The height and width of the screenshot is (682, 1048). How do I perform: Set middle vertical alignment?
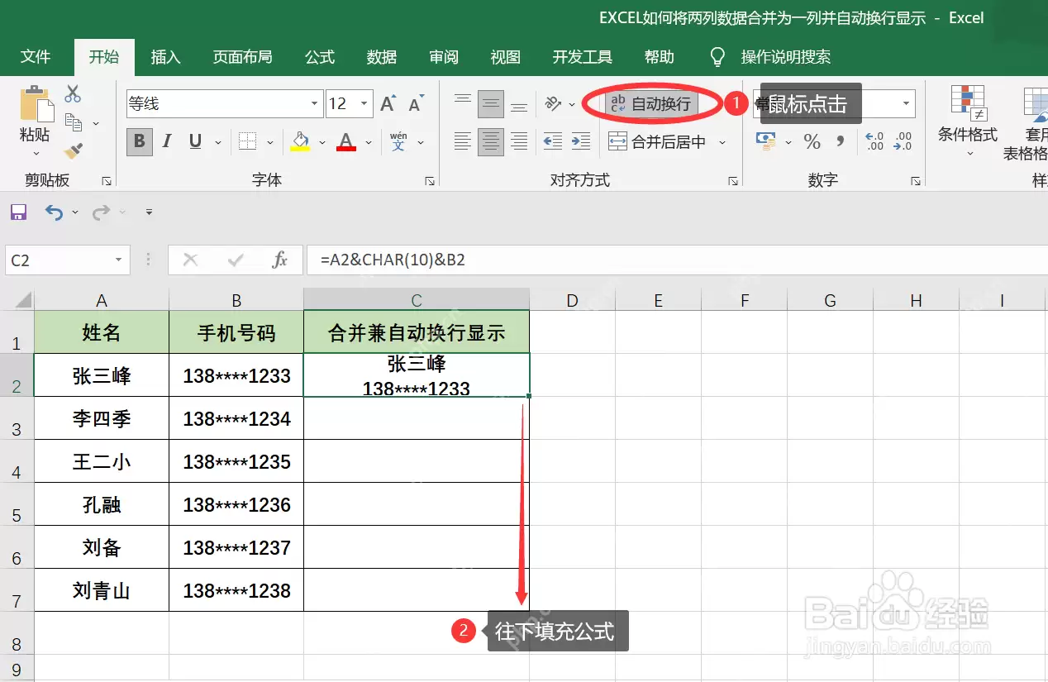pyautogui.click(x=491, y=103)
